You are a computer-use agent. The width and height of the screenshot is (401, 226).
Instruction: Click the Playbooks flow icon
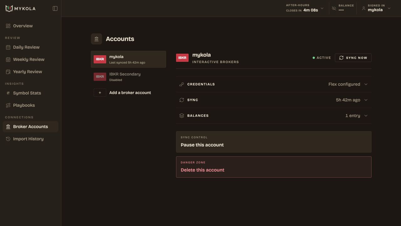pyautogui.click(x=8, y=105)
